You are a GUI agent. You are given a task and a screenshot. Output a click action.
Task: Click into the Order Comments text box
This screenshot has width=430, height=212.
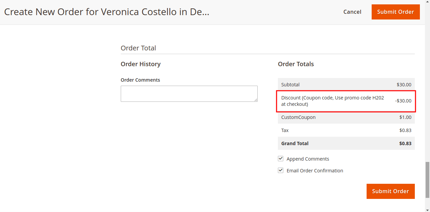(x=189, y=93)
